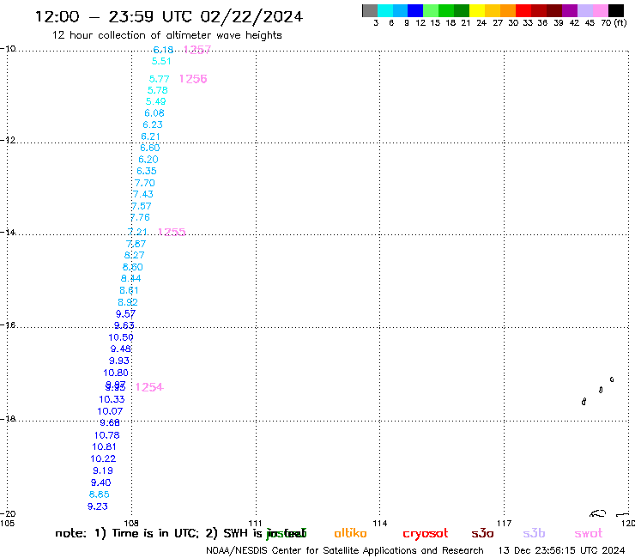Click the pink time label 1254

click(149, 387)
